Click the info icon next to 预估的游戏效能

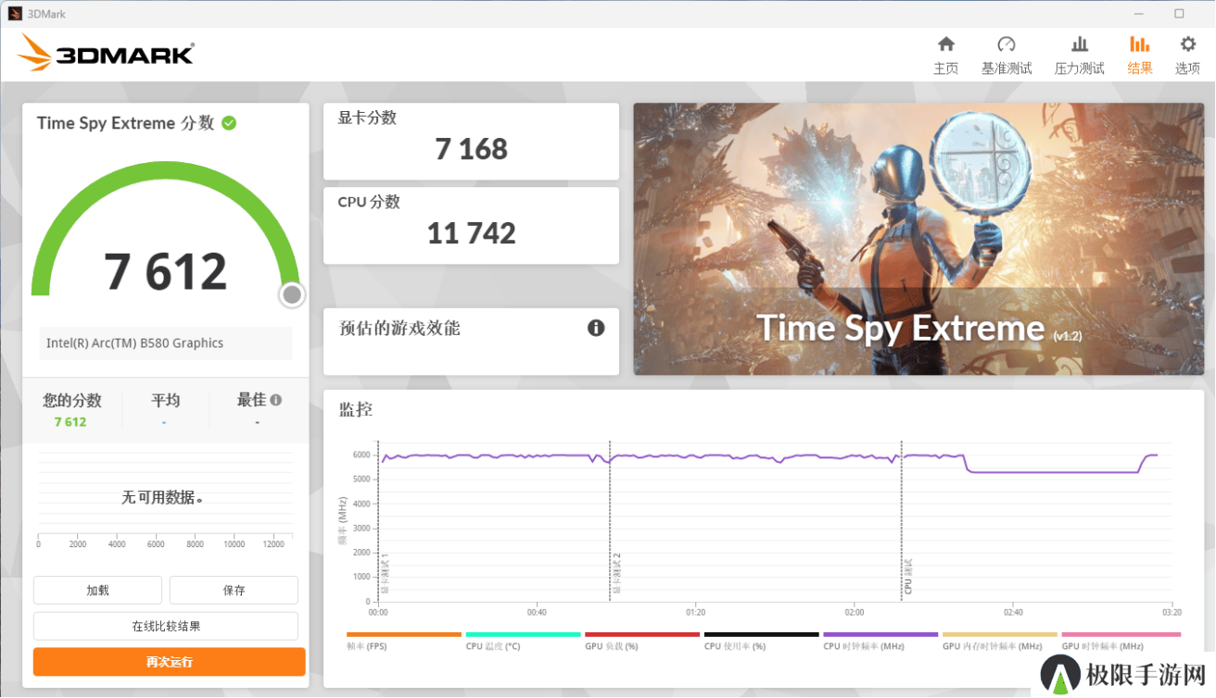596,328
